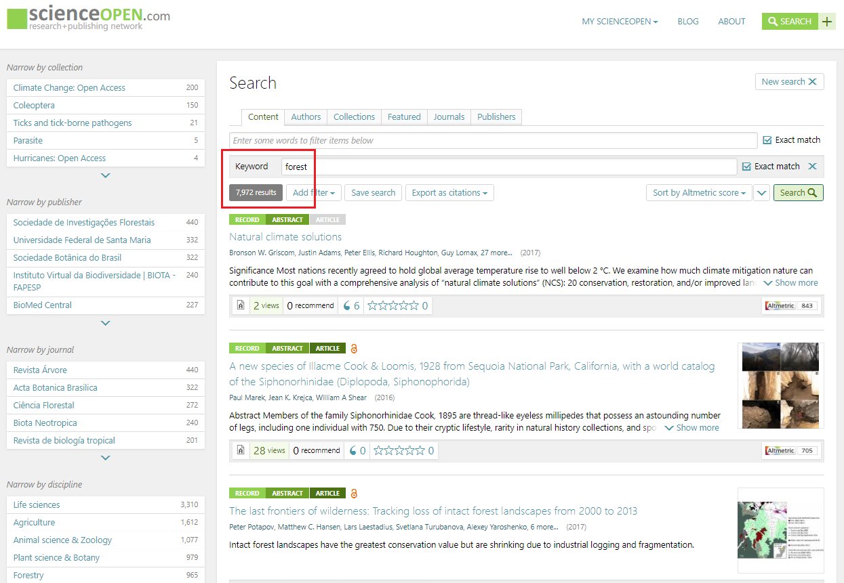The image size is (844, 583).
Task: Open the new species of Illacme article
Action: (x=472, y=374)
